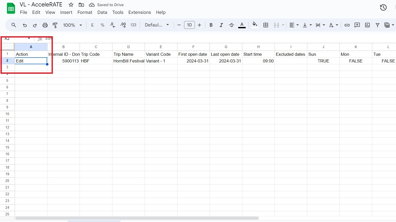Open the fill color picker
The image size is (396, 222).
(x=255, y=25)
